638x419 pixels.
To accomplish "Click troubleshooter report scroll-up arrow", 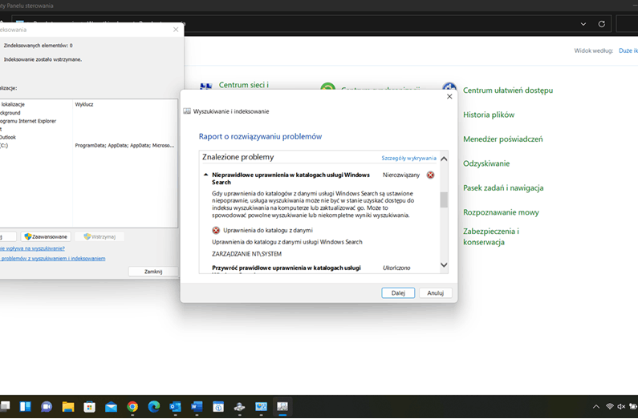I will [x=444, y=159].
